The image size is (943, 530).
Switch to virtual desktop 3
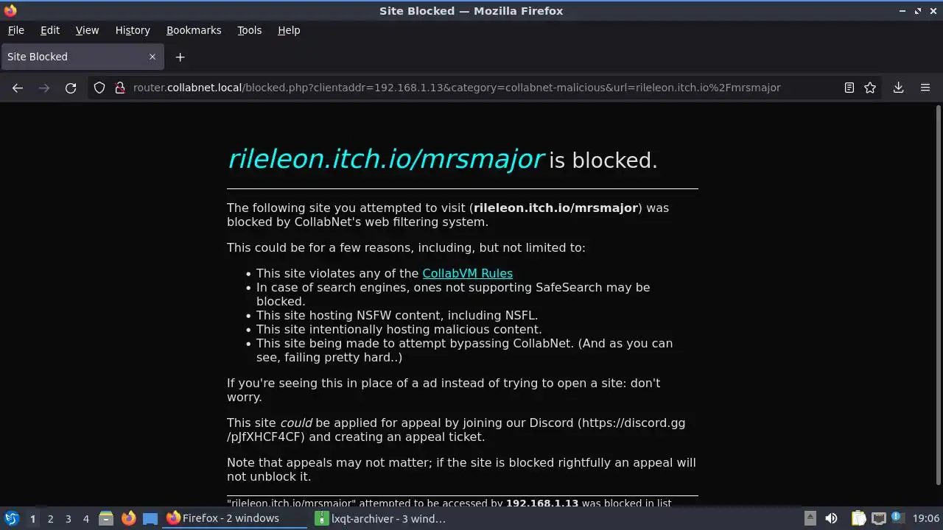click(68, 519)
